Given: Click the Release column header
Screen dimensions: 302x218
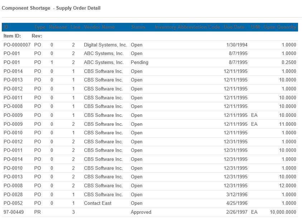Looking at the screenshot, I should (x=58, y=27).
